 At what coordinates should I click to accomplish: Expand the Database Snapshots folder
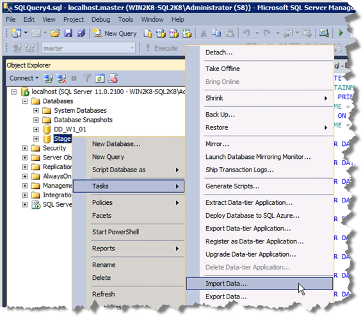pos(36,120)
